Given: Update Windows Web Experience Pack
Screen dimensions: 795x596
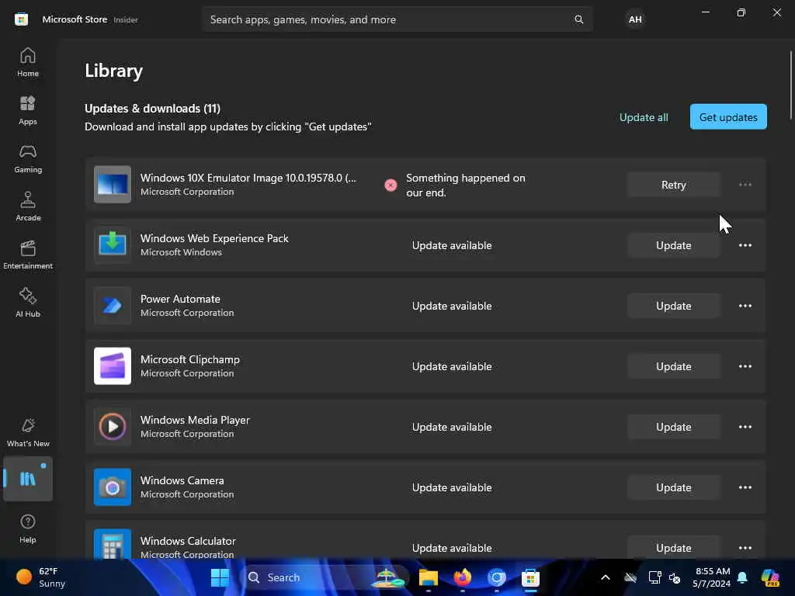Looking at the screenshot, I should 673,245.
